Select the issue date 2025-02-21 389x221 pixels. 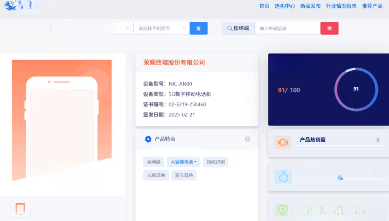pos(182,115)
